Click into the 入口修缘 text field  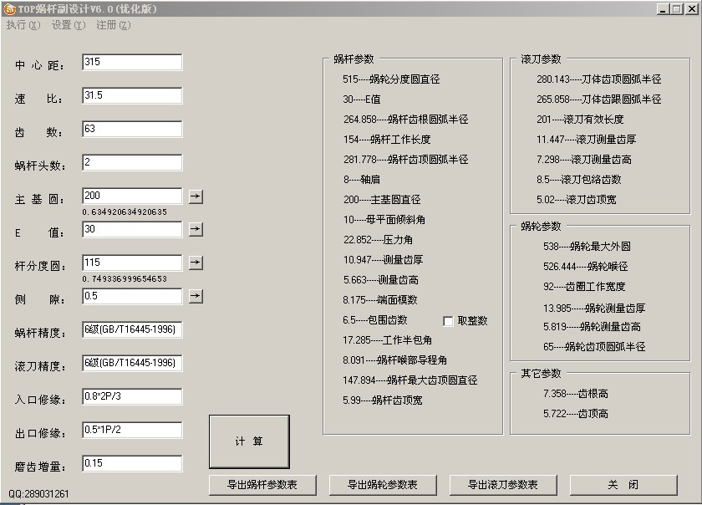(132, 396)
